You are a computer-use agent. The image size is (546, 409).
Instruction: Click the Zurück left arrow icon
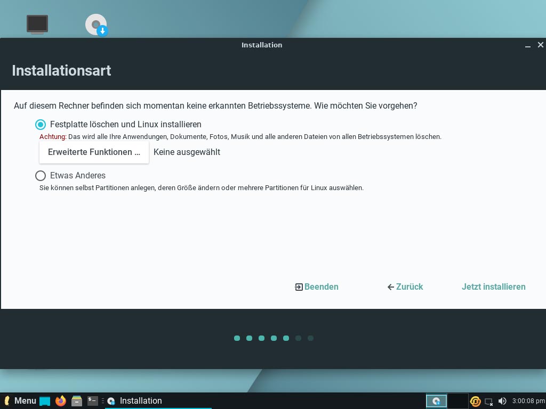tap(391, 287)
